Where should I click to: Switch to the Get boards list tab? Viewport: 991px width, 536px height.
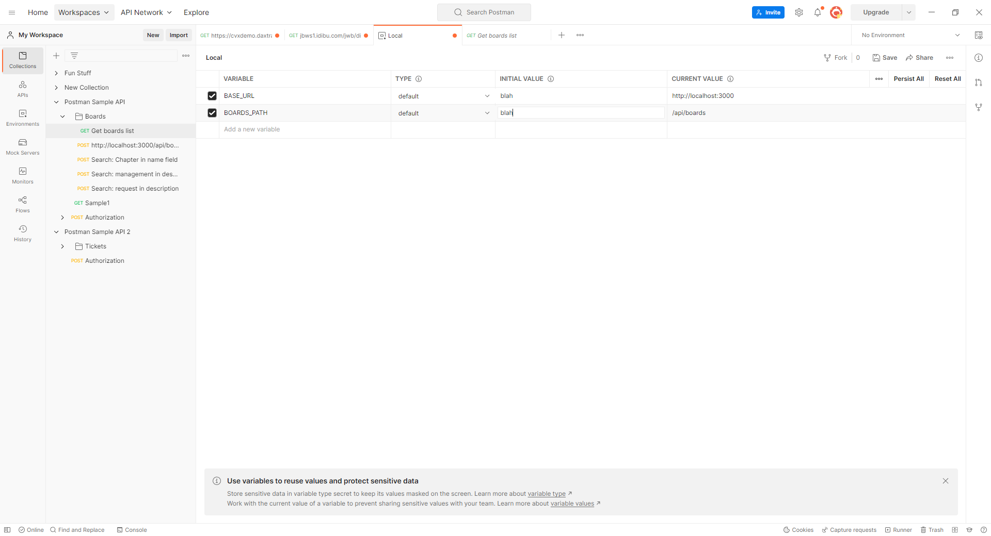[506, 36]
